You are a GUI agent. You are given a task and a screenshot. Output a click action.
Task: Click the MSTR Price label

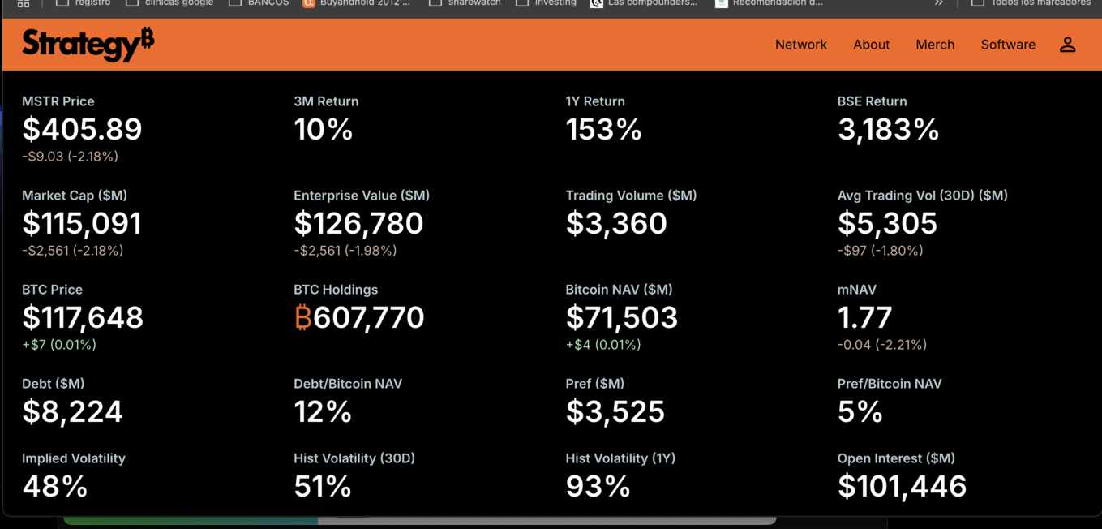[x=58, y=101]
